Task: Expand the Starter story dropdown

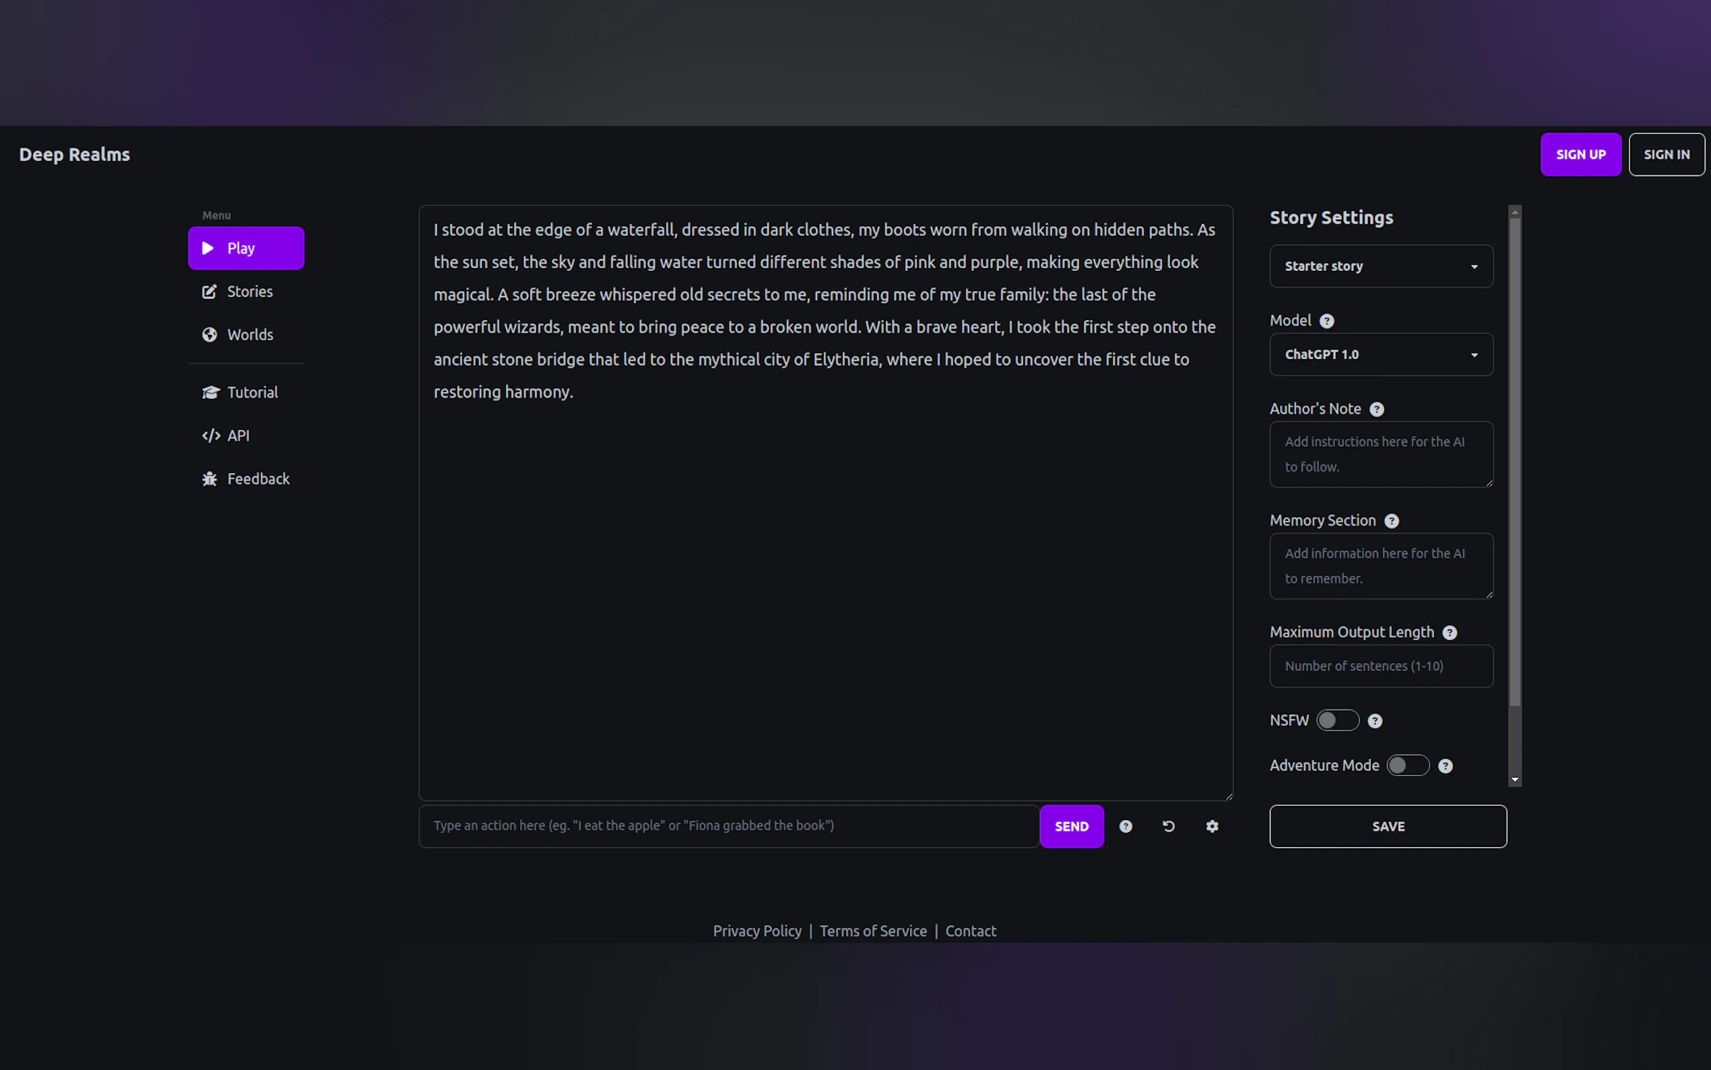Action: (1381, 266)
